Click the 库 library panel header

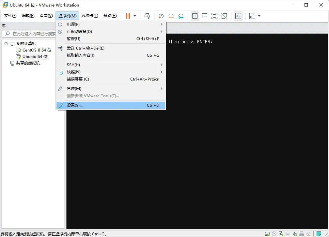point(4,26)
